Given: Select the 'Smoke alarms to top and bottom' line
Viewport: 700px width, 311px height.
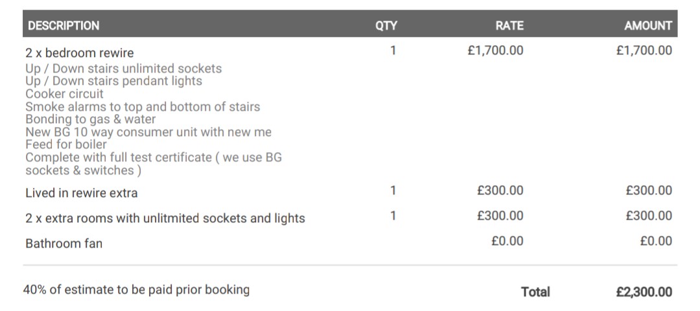Looking at the screenshot, I should click(x=143, y=107).
